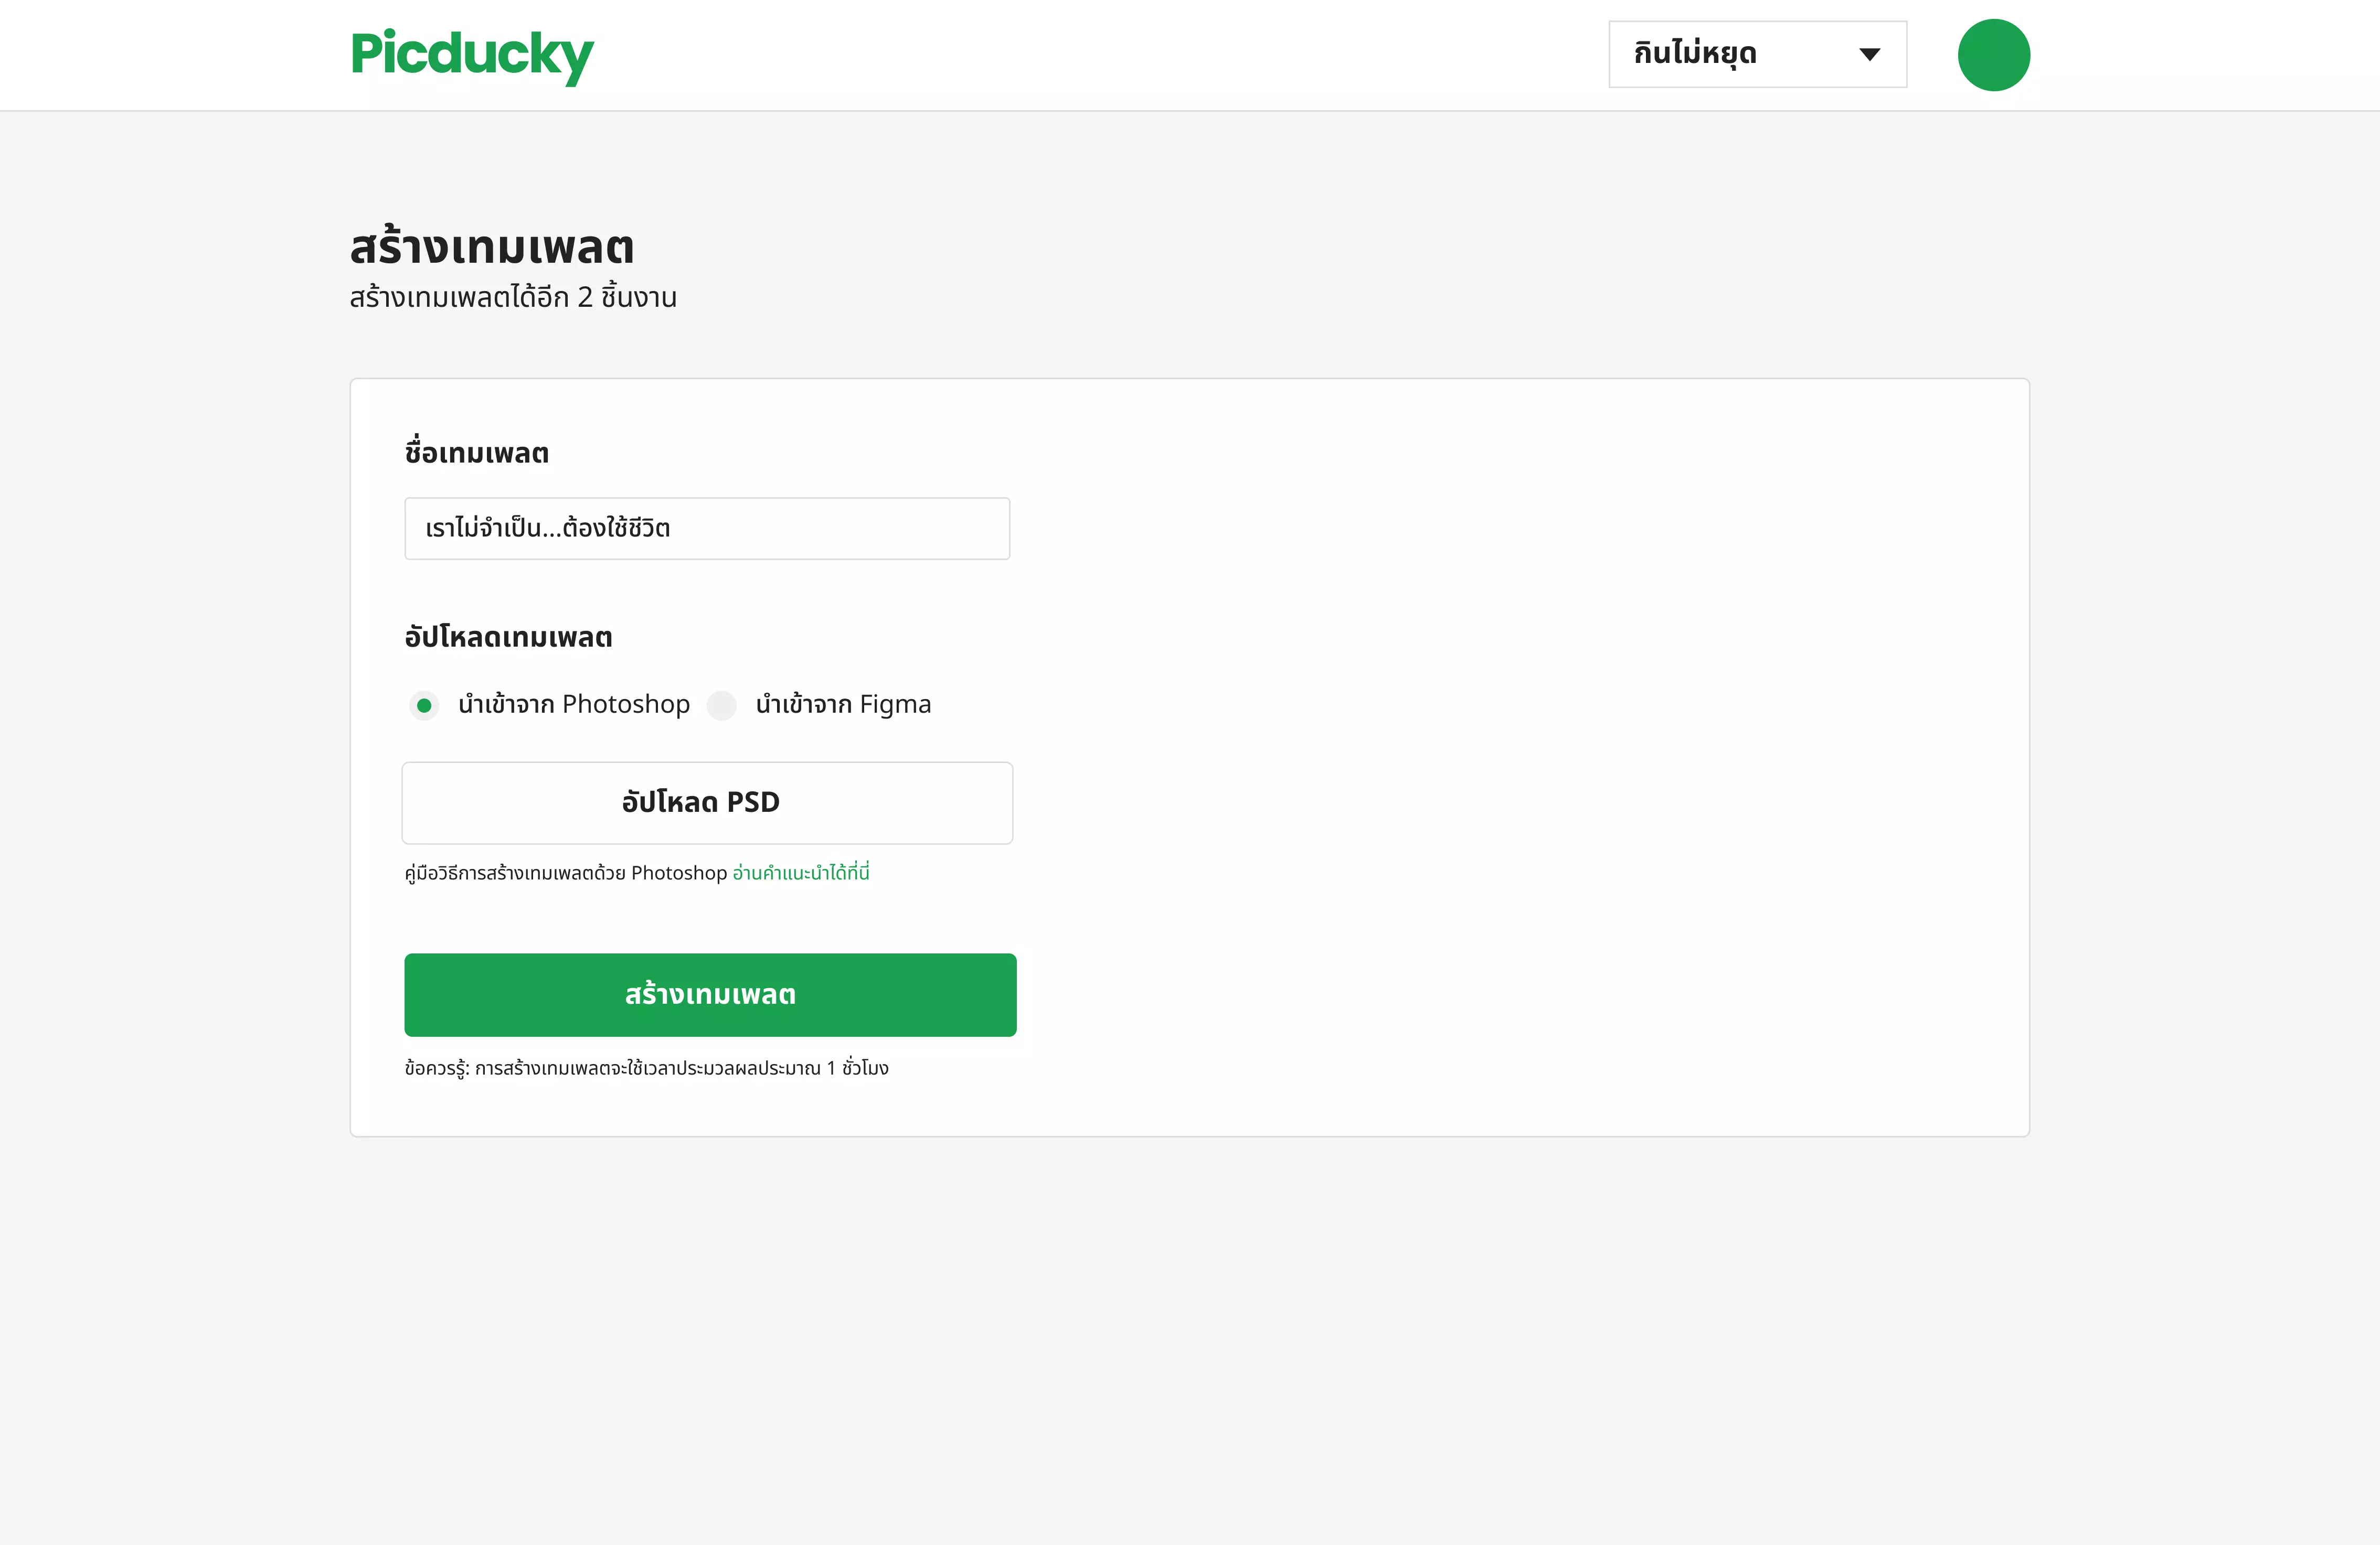
Task: Click the large "สร้างเทมเพลต" page title
Action: 492,247
